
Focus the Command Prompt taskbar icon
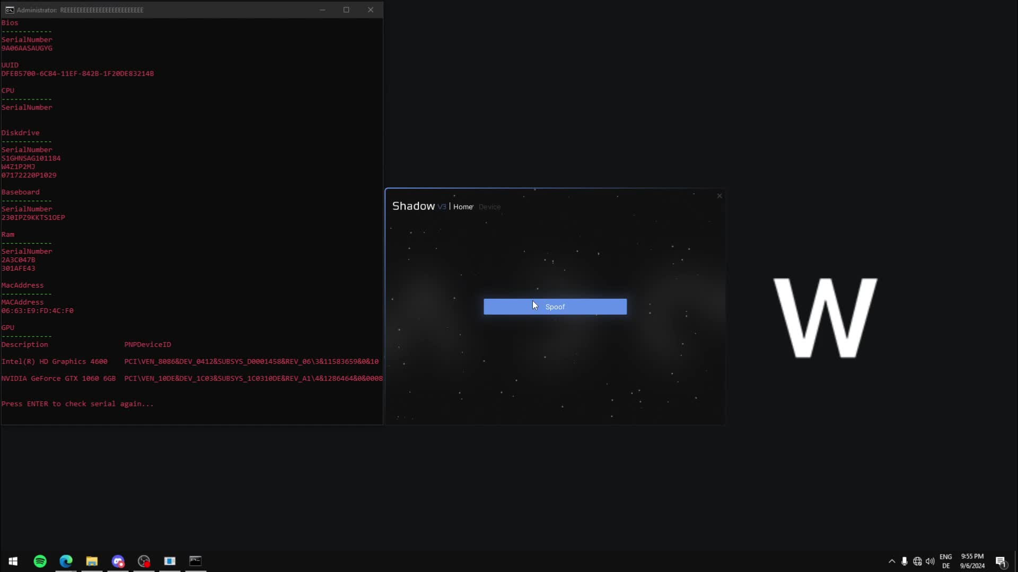(x=196, y=561)
